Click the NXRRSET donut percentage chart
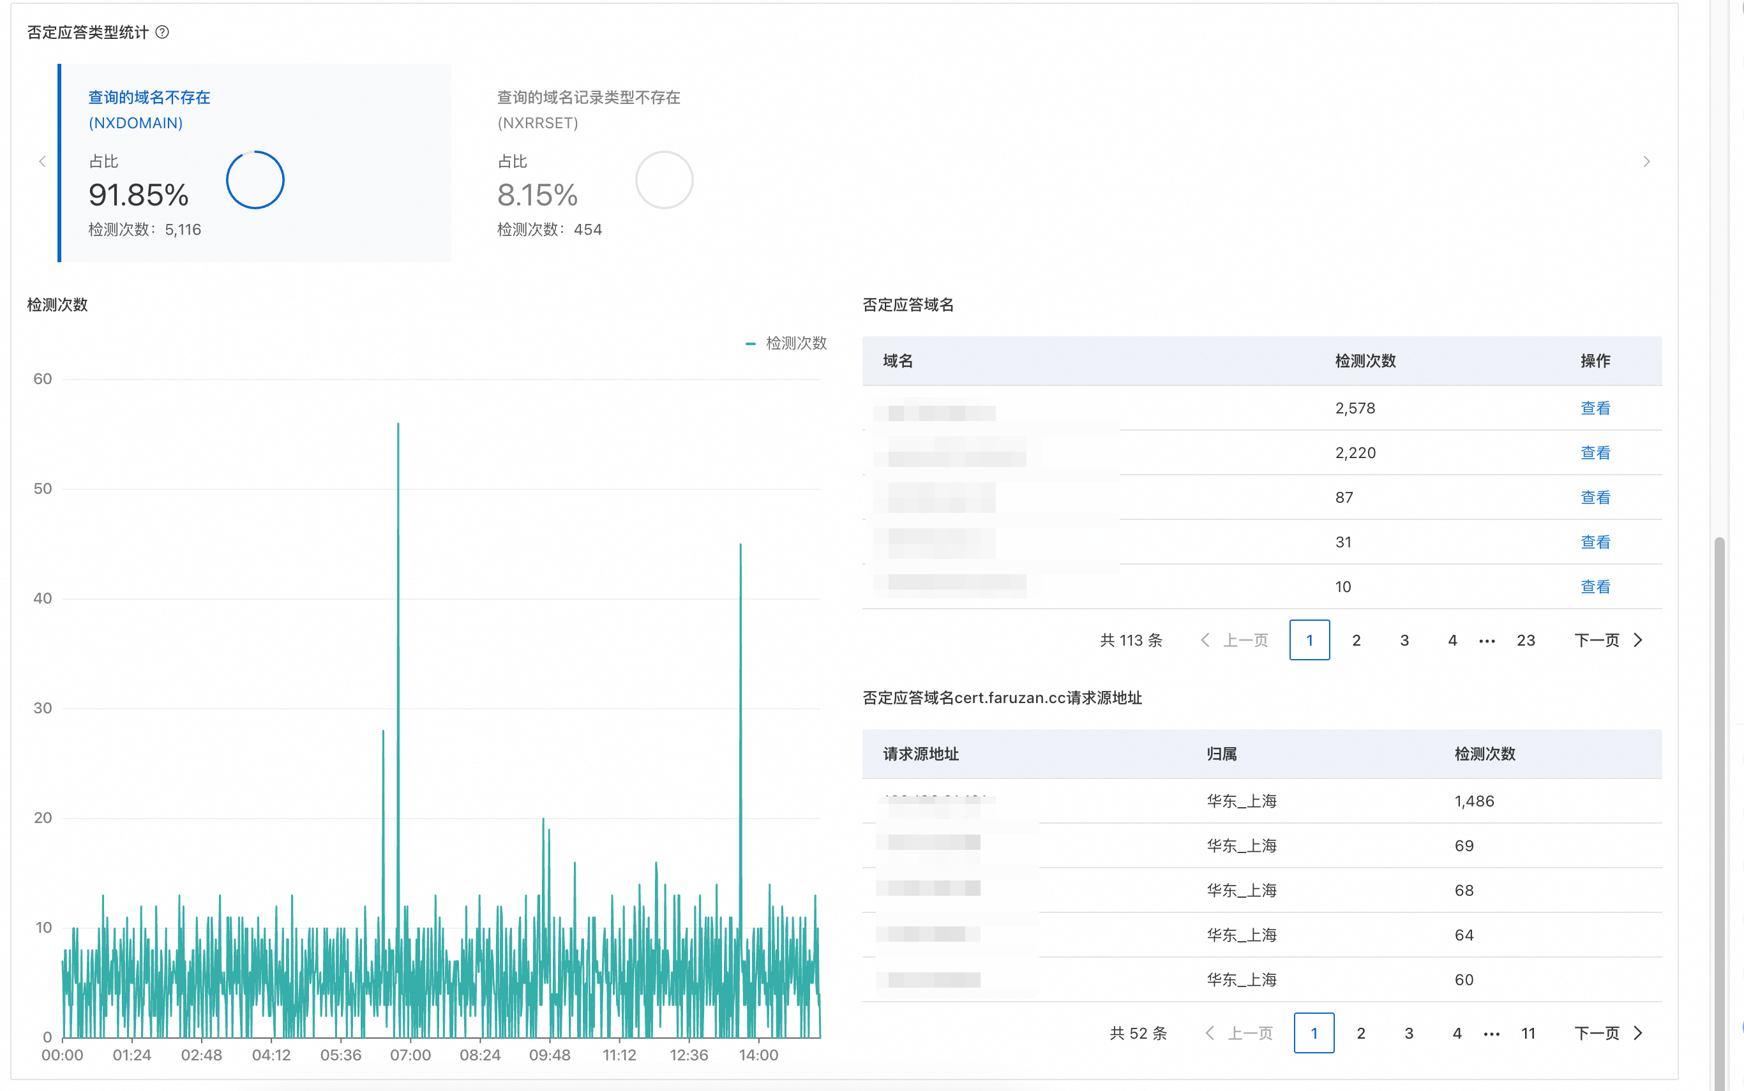The height and width of the screenshot is (1091, 1744). (663, 180)
